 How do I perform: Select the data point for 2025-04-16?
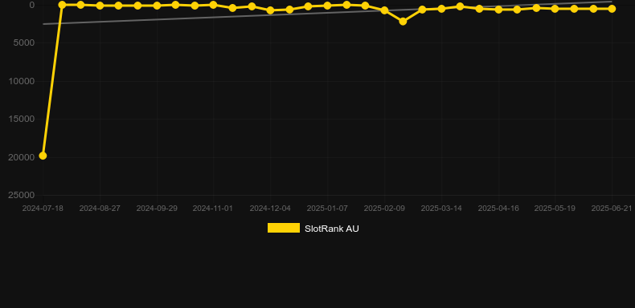click(x=498, y=10)
